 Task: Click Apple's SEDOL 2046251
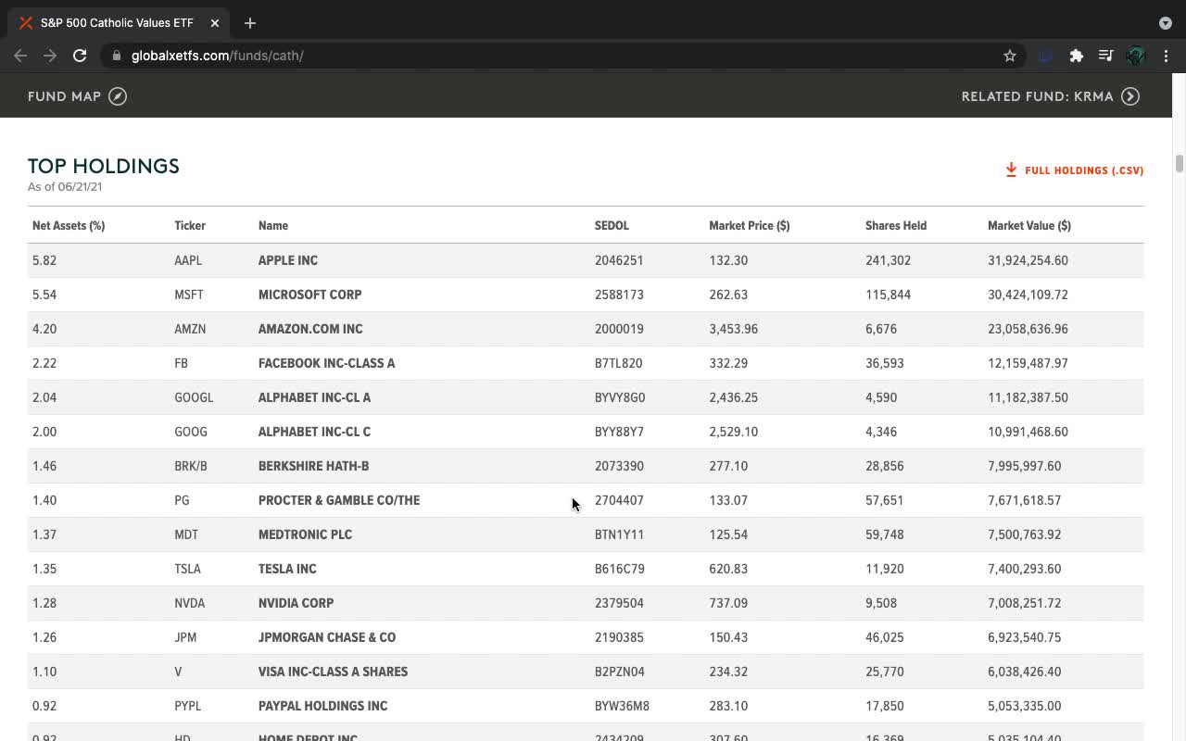click(x=619, y=260)
